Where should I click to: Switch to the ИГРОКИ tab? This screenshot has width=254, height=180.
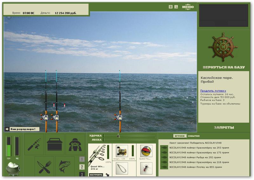point(180,136)
